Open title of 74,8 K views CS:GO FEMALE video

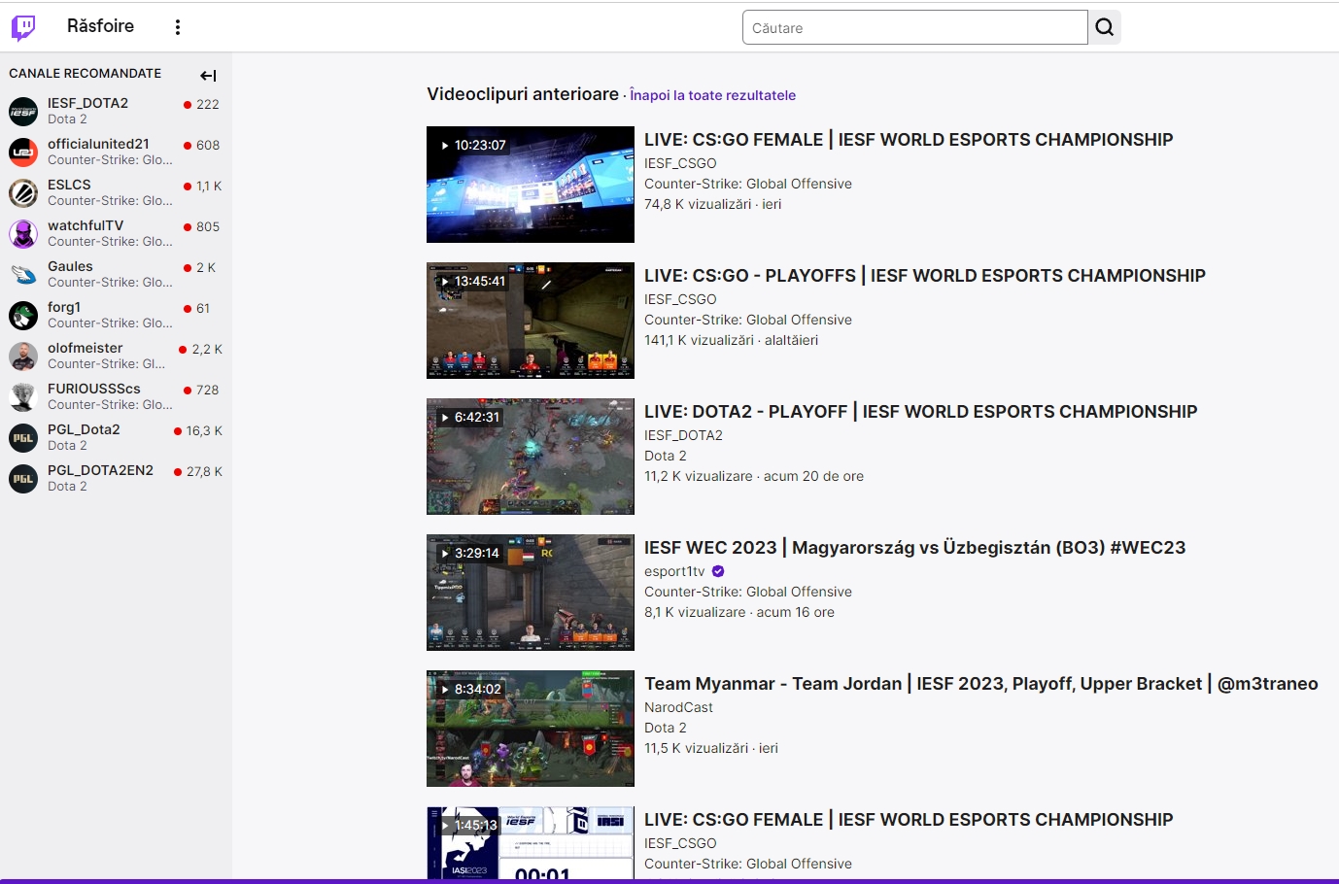[909, 140]
